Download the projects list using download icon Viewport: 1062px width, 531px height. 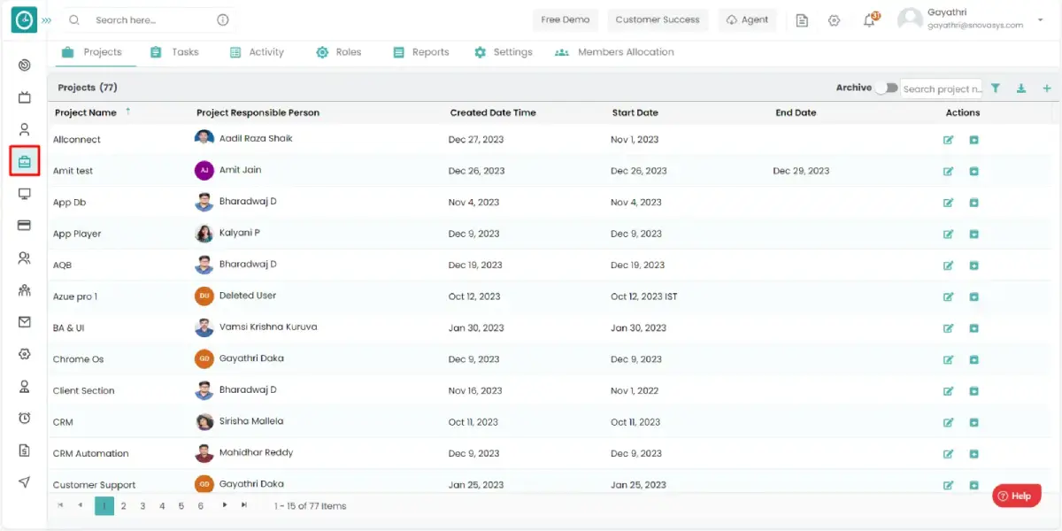tap(1021, 88)
